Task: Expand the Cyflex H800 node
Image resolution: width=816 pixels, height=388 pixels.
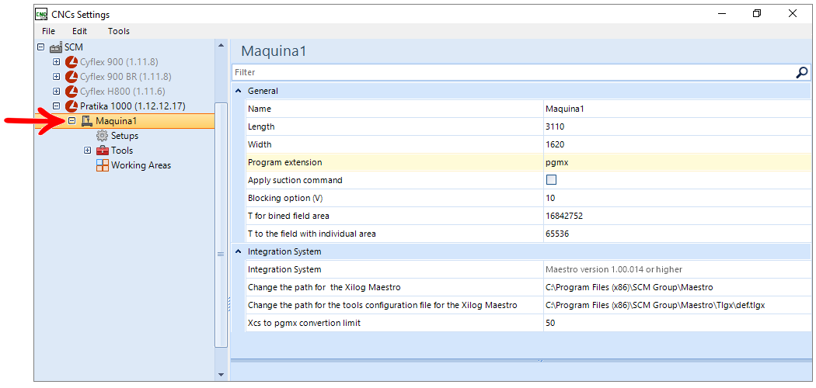Action: coord(57,92)
